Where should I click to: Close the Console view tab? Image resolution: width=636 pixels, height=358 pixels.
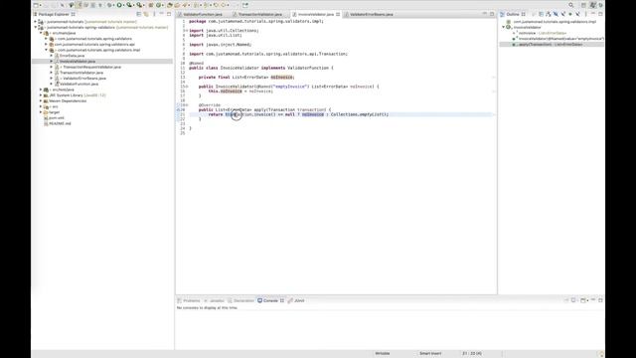point(282,300)
